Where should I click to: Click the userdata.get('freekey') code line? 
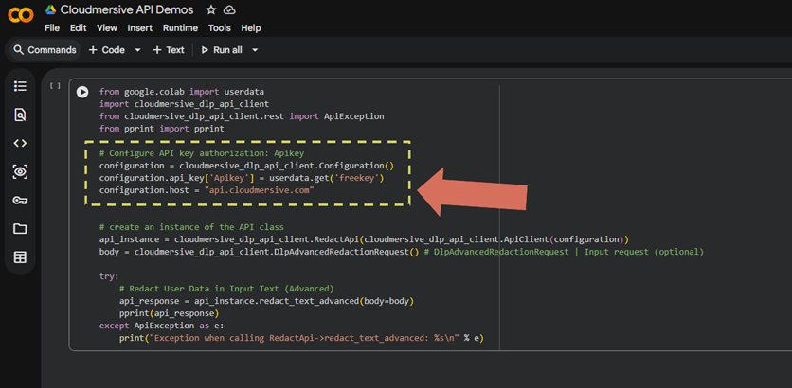(x=242, y=178)
